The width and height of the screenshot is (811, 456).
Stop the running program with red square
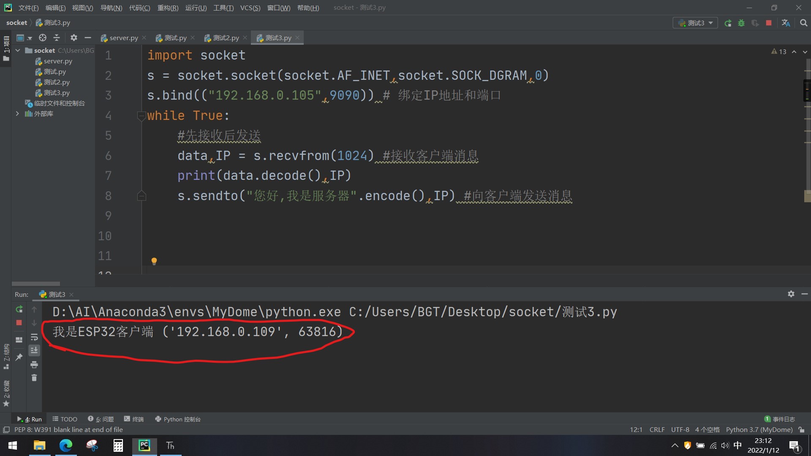coord(769,23)
